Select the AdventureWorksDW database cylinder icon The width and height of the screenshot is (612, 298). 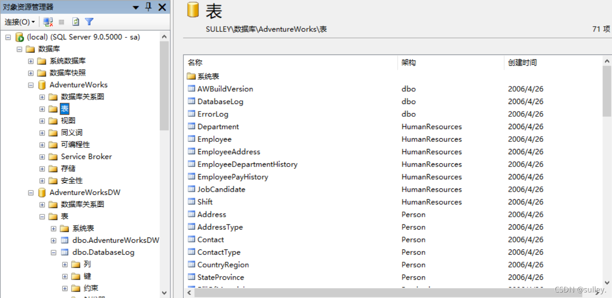click(42, 192)
